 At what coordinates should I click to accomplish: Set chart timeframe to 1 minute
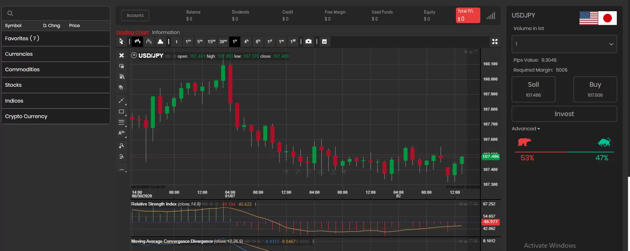coord(188,42)
